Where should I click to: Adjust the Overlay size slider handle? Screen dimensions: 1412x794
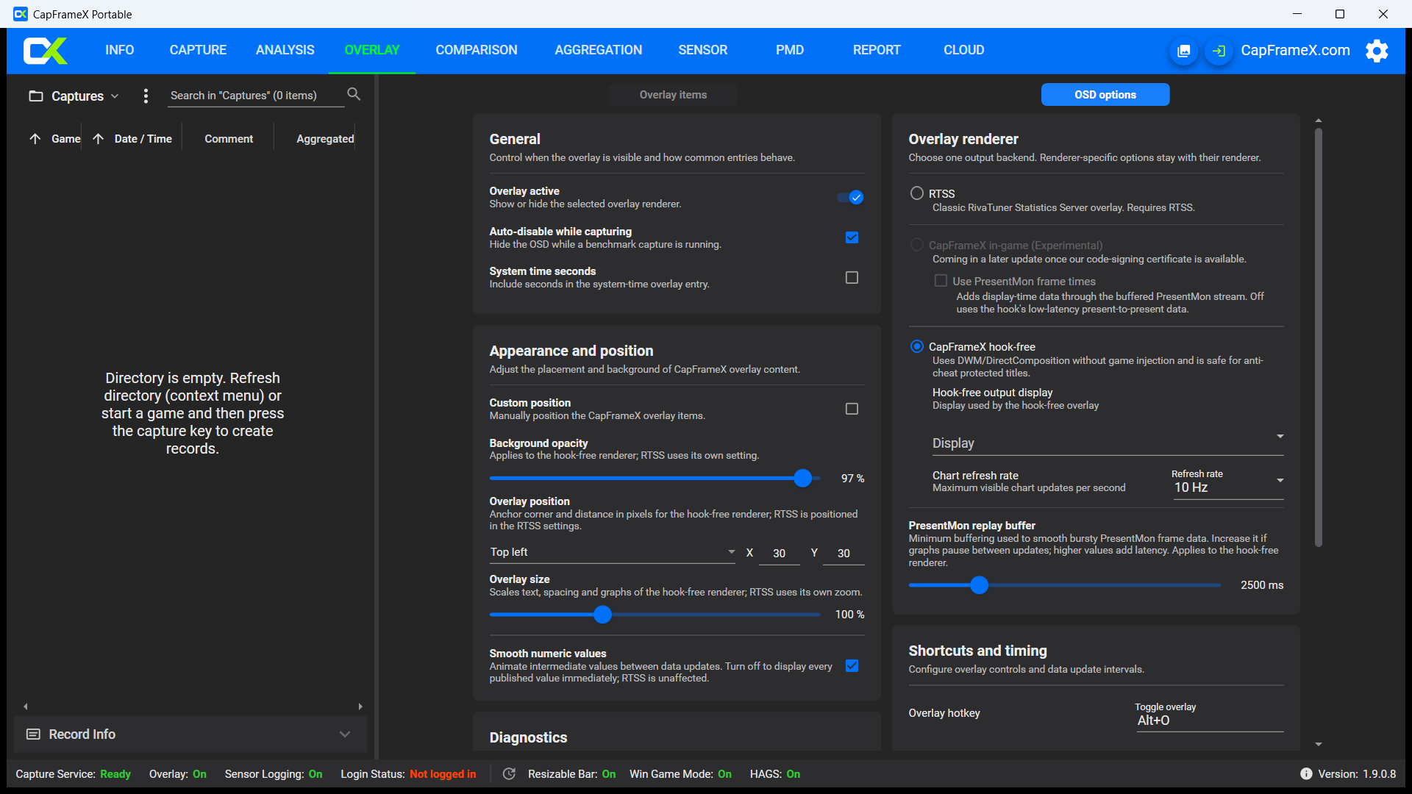(603, 615)
